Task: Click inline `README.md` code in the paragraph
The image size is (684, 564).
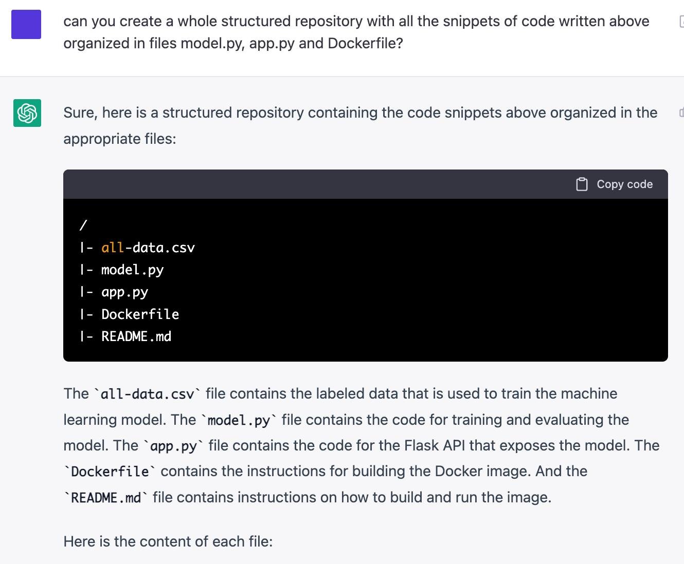Action: [x=105, y=498]
